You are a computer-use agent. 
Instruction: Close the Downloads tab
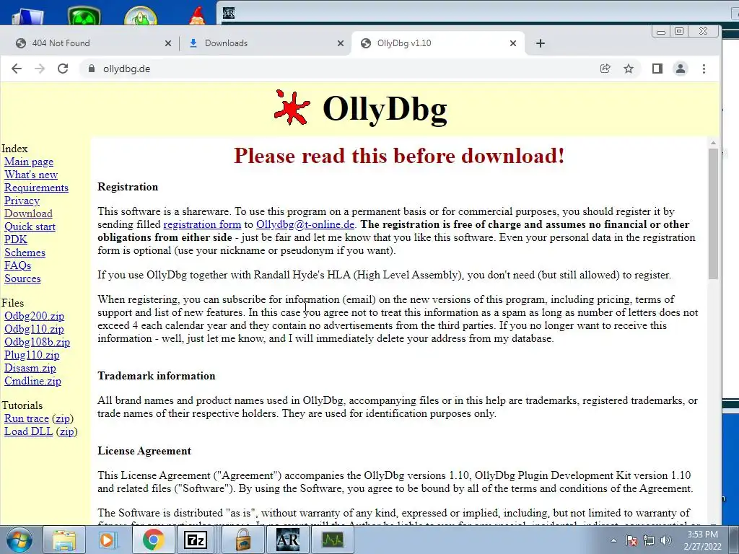[x=341, y=43]
